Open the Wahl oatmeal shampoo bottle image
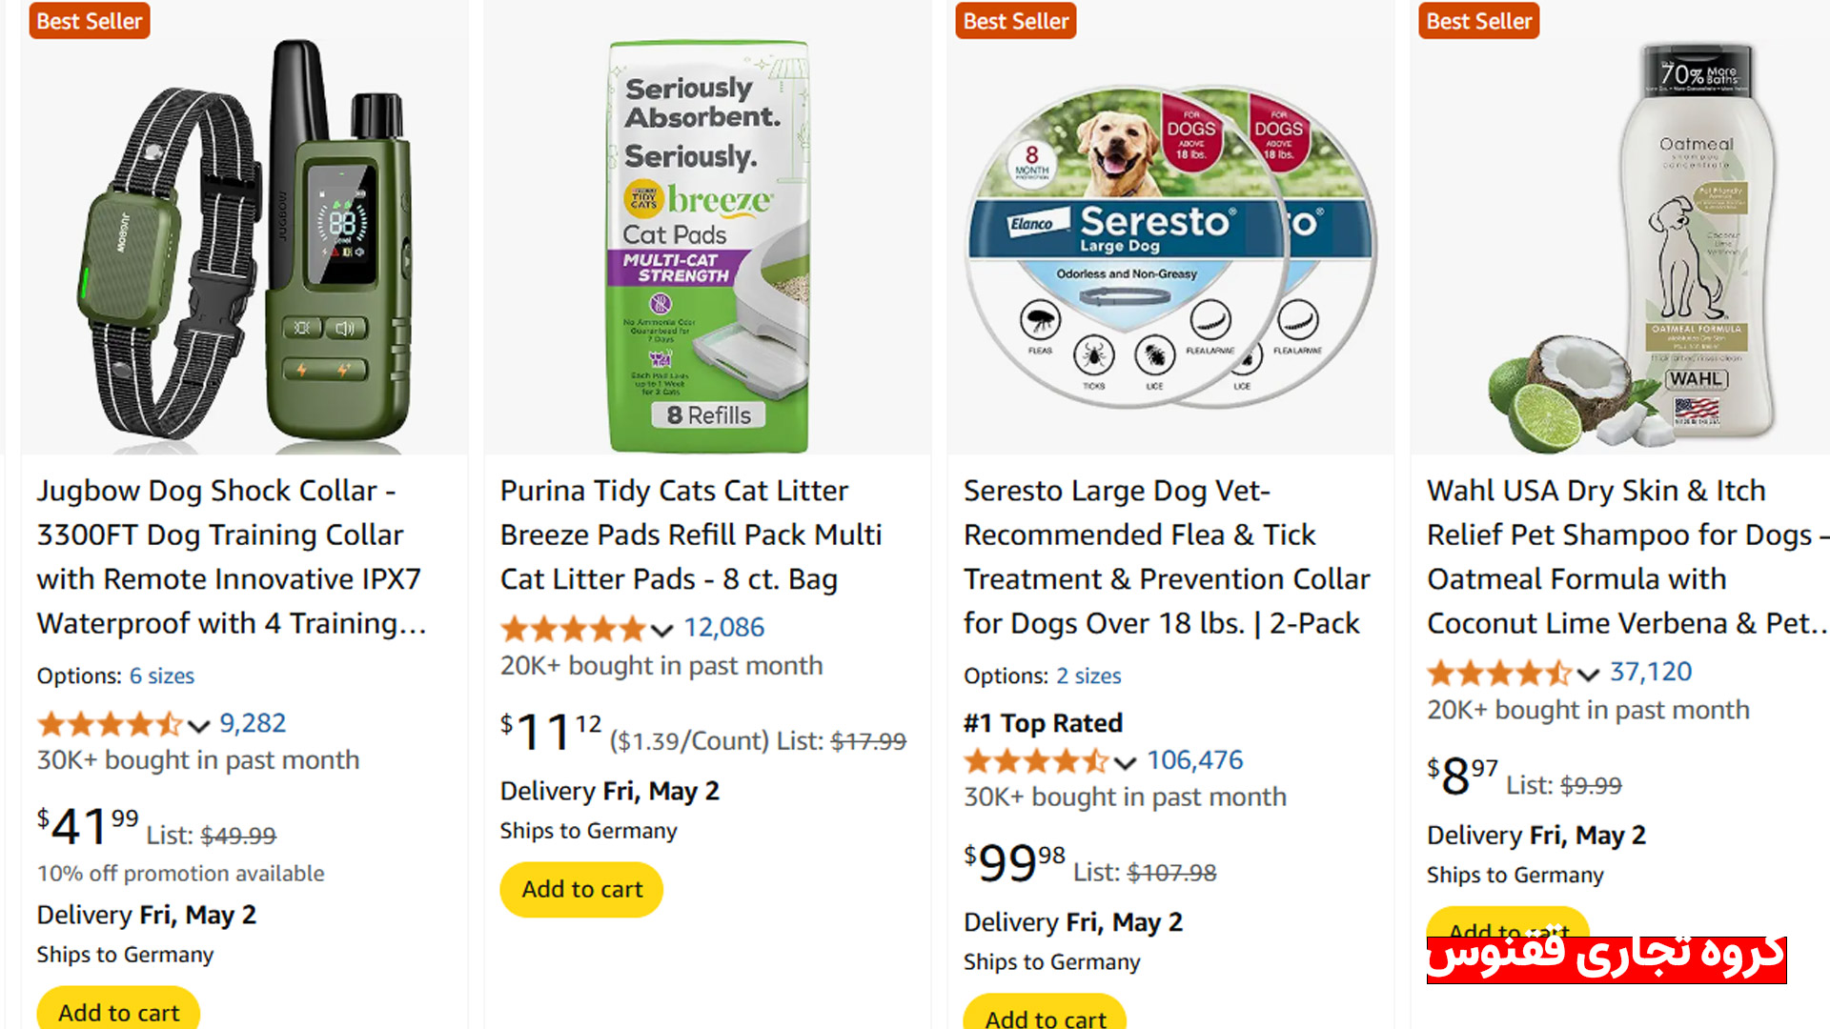Screen dimensions: 1830x1029 tap(1632, 248)
